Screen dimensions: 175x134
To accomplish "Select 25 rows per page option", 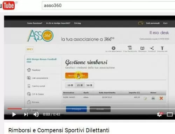I will coord(80,85).
